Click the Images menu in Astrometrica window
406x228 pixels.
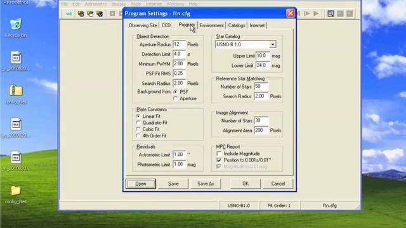[119, 4]
